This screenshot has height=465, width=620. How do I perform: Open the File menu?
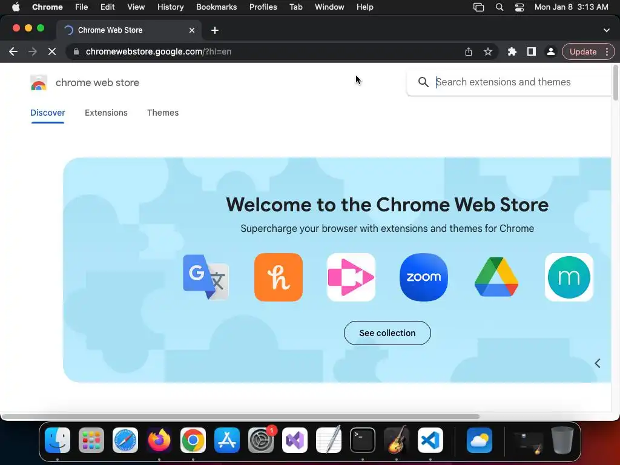82,7
